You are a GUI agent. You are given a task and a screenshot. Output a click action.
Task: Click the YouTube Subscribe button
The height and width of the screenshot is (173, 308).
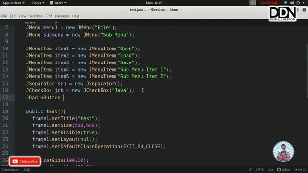click(x=25, y=161)
